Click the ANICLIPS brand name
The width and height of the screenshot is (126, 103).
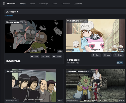point(11,4)
